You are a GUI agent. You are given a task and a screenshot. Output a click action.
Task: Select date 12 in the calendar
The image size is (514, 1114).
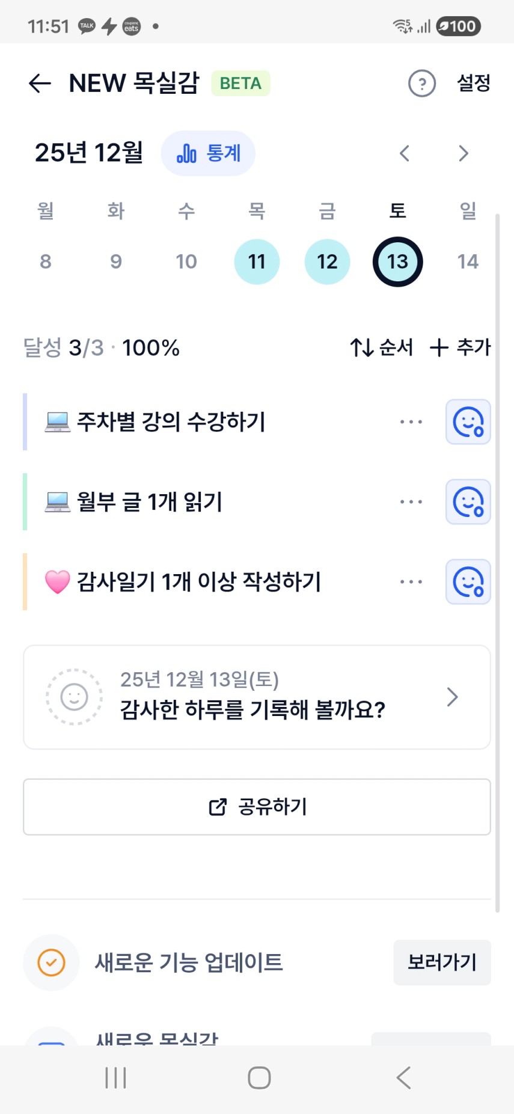pyautogui.click(x=327, y=262)
